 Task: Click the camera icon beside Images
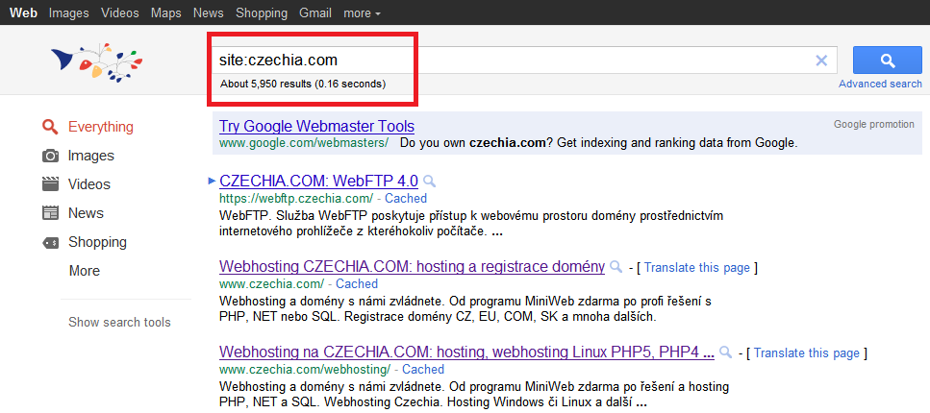[x=50, y=156]
